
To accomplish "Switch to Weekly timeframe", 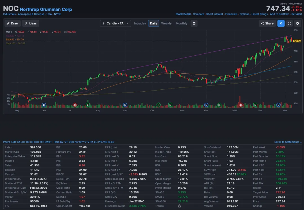I will (x=166, y=23).
